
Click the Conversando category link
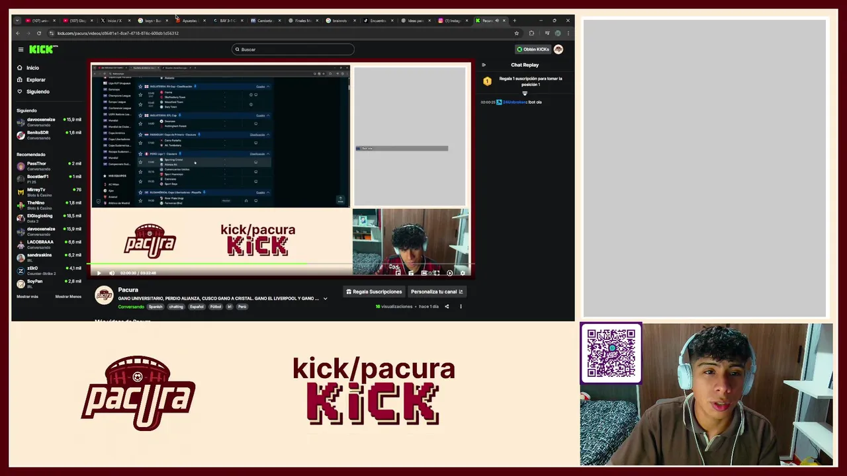click(x=131, y=307)
